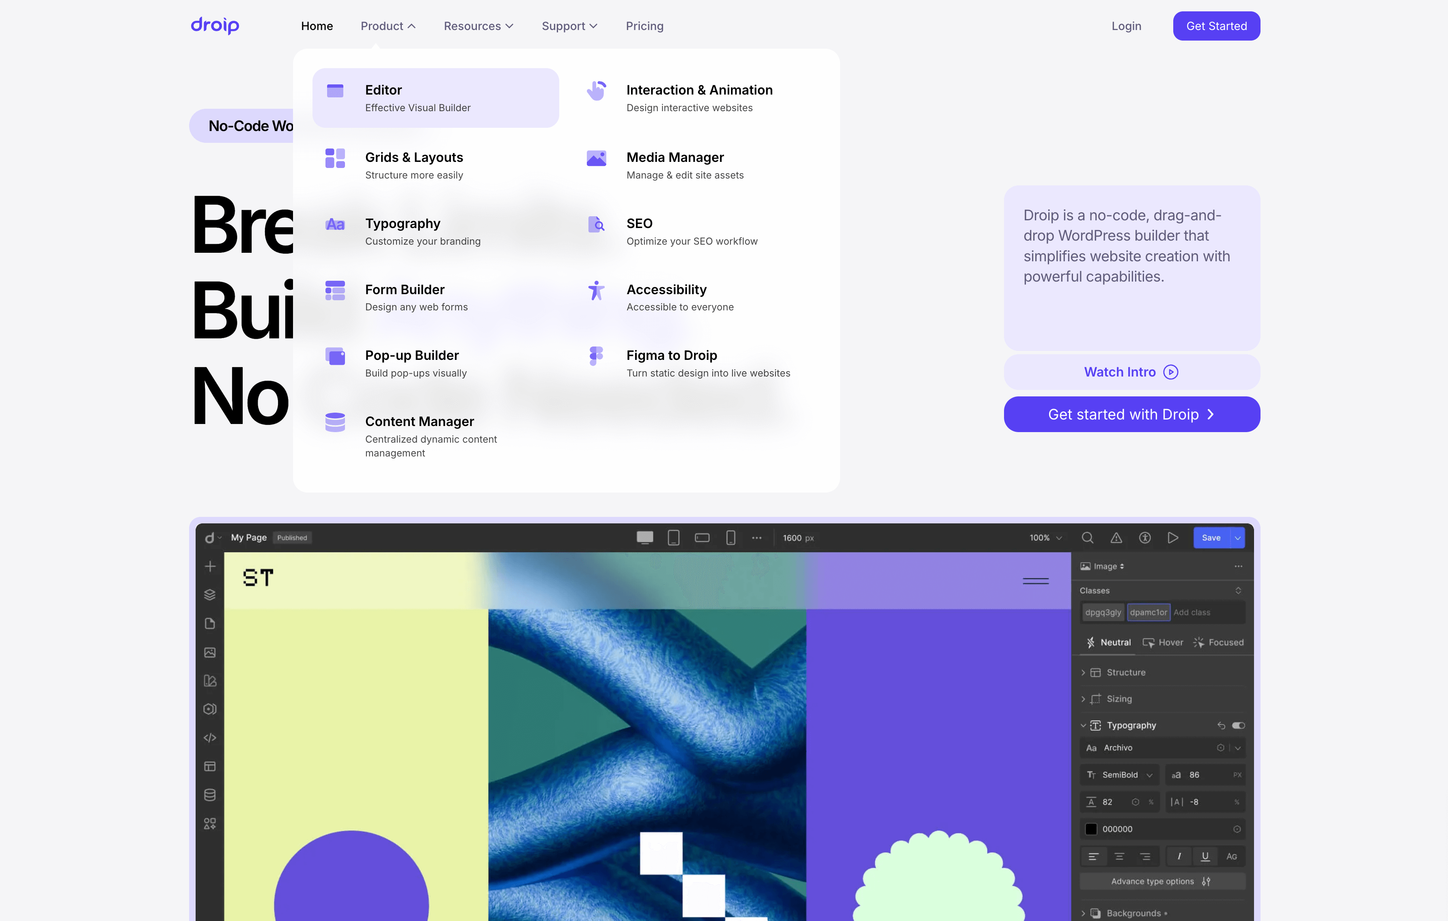This screenshot has height=921, width=1448.
Task: Click Get started with Droip button
Action: click(1131, 414)
